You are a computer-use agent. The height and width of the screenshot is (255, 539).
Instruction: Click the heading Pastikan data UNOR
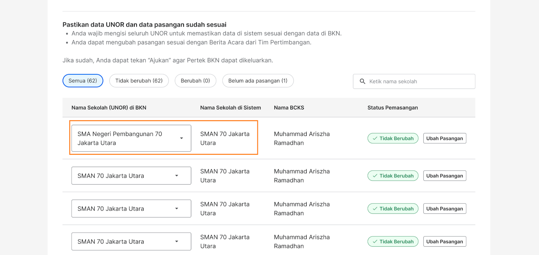(145, 25)
